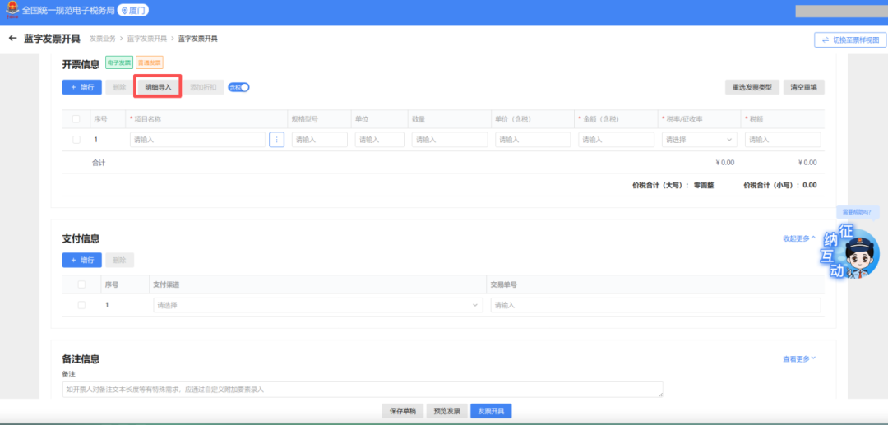888x425 pixels.
Task: Open the three-dot item picker for 项目名称
Action: (276, 140)
